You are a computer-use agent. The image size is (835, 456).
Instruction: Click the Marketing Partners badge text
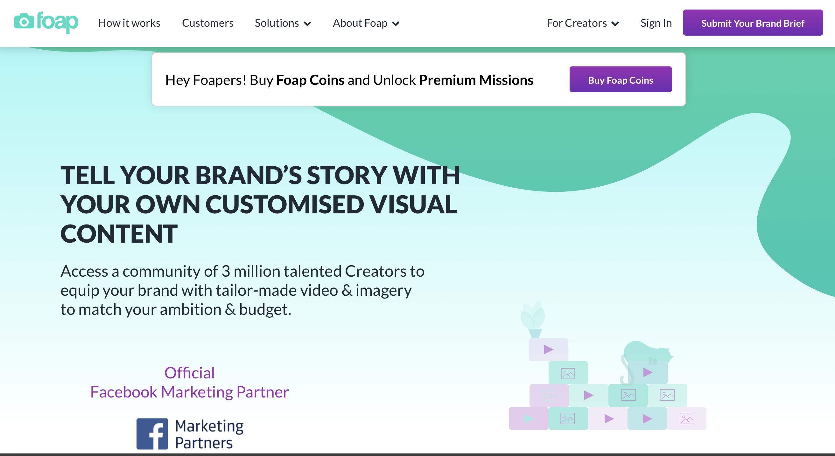pyautogui.click(x=209, y=434)
